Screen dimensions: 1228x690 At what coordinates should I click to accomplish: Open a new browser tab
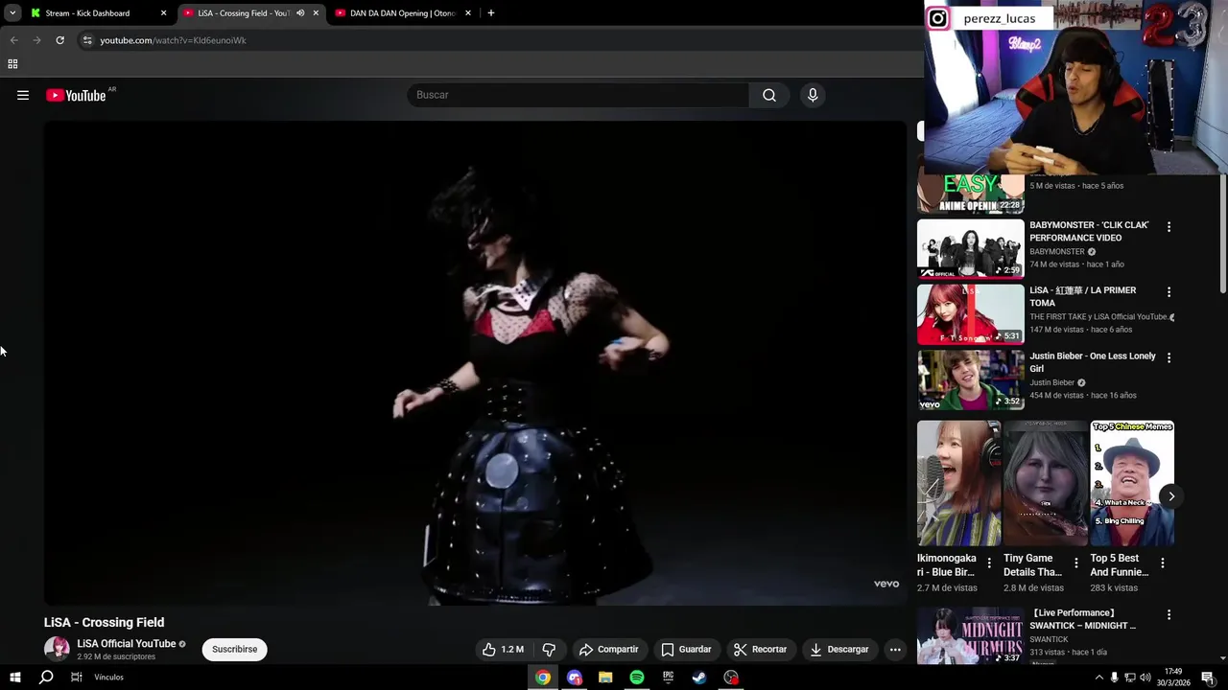tap(491, 13)
